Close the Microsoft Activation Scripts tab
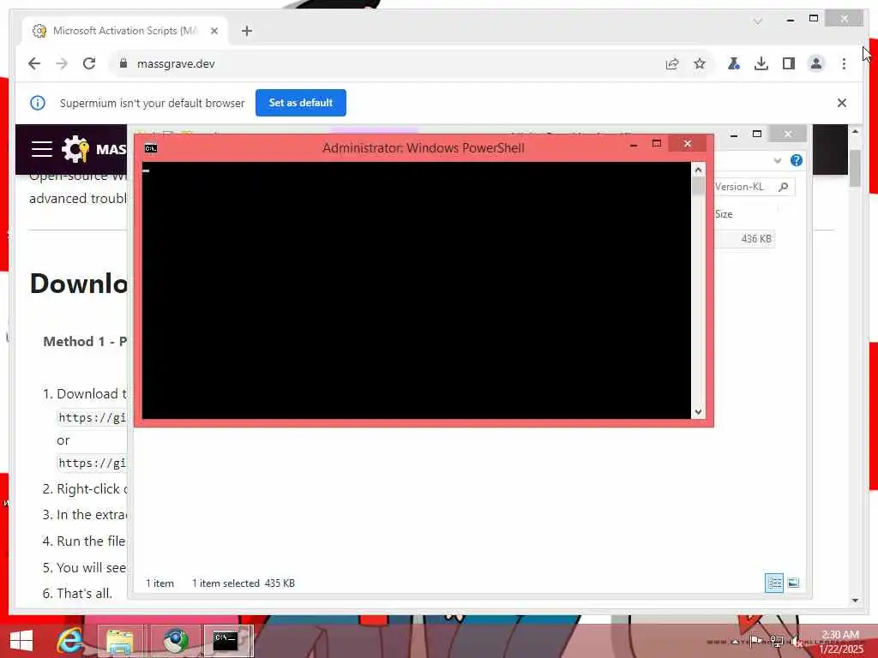The height and width of the screenshot is (658, 878). click(213, 31)
